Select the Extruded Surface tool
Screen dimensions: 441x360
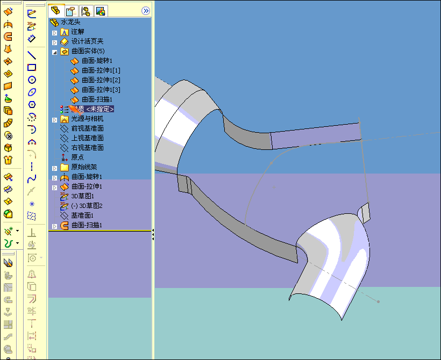point(8,11)
